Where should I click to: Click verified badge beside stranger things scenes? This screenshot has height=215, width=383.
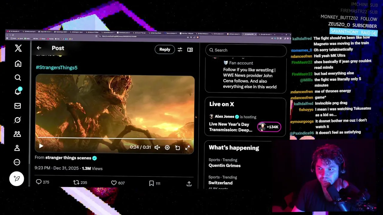pyautogui.click(x=95, y=158)
